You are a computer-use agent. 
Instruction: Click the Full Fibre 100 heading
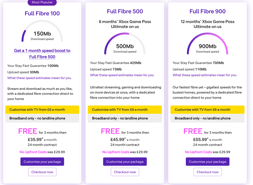42,13
